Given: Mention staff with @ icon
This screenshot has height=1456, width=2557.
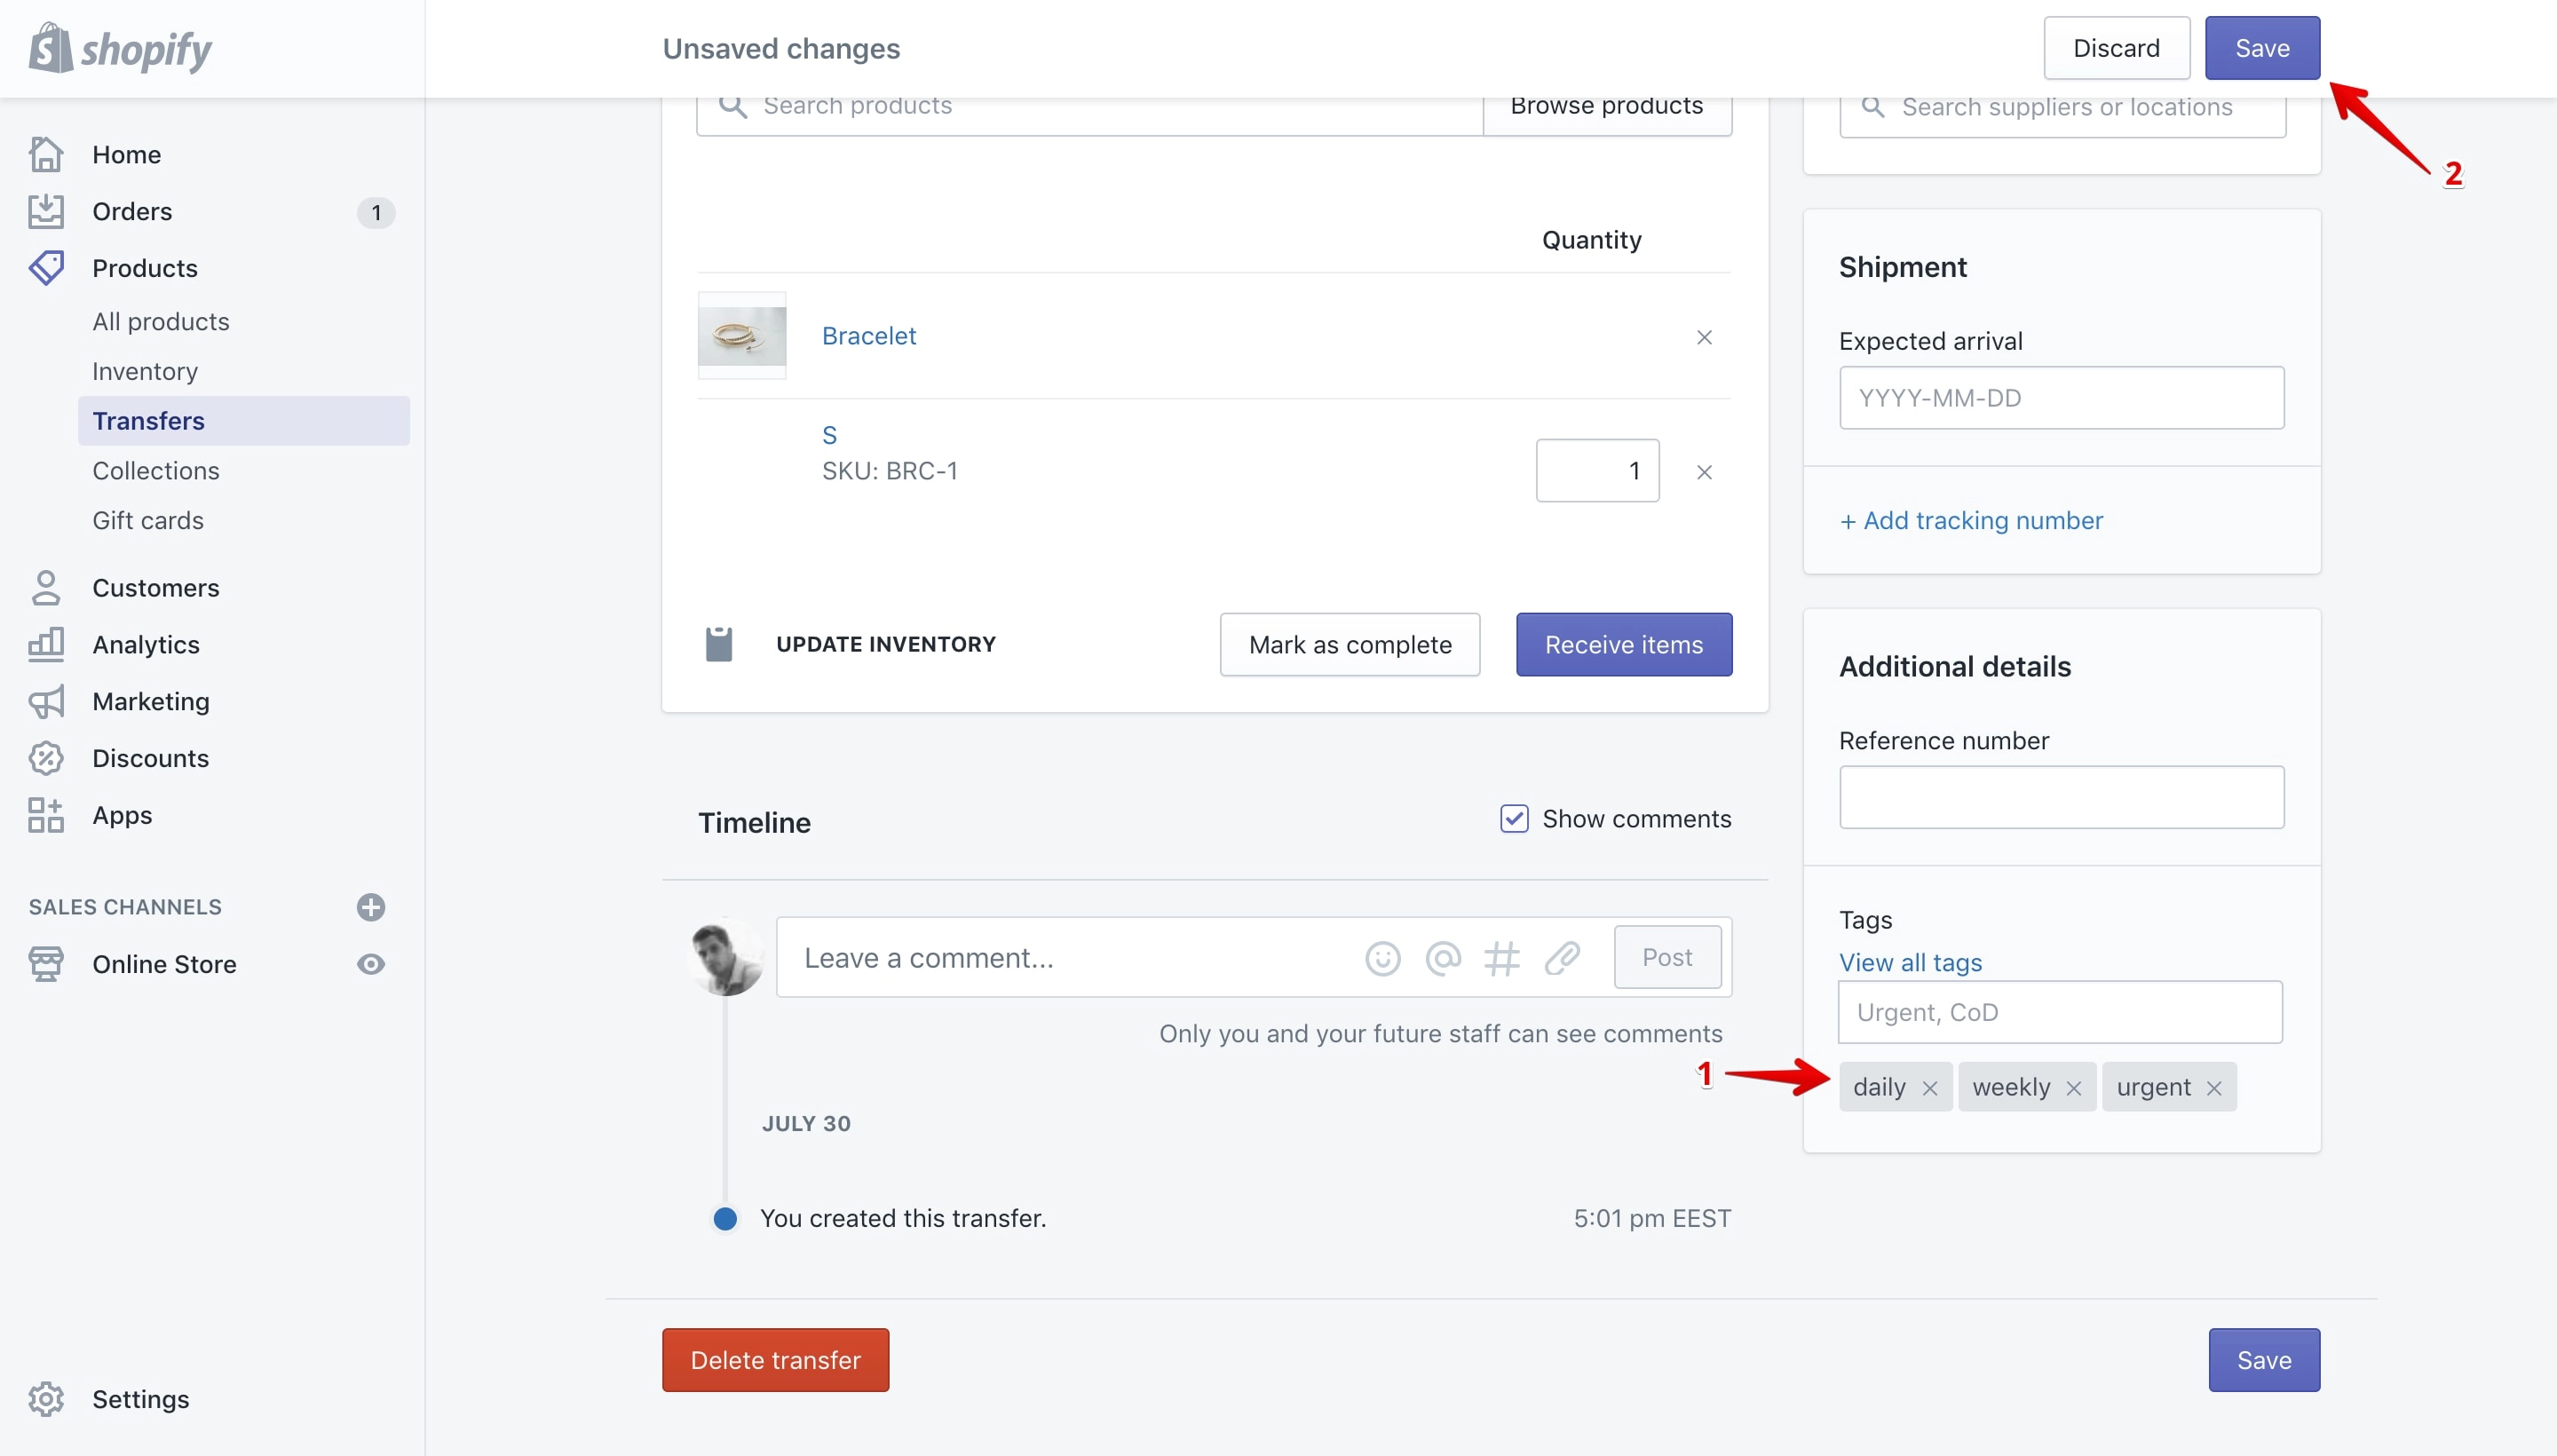Looking at the screenshot, I should point(1442,958).
